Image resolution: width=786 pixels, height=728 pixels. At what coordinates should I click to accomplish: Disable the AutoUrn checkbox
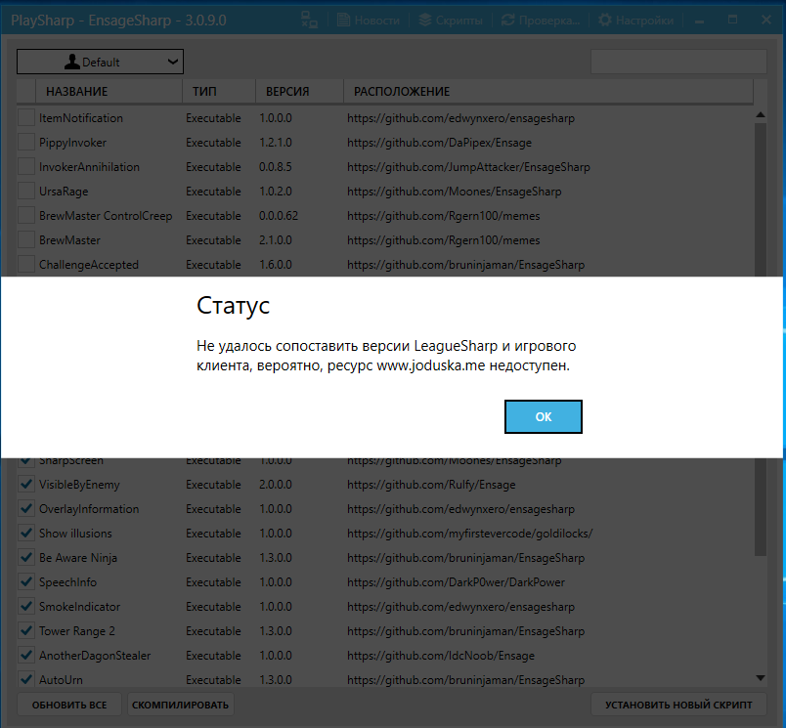[x=26, y=679]
